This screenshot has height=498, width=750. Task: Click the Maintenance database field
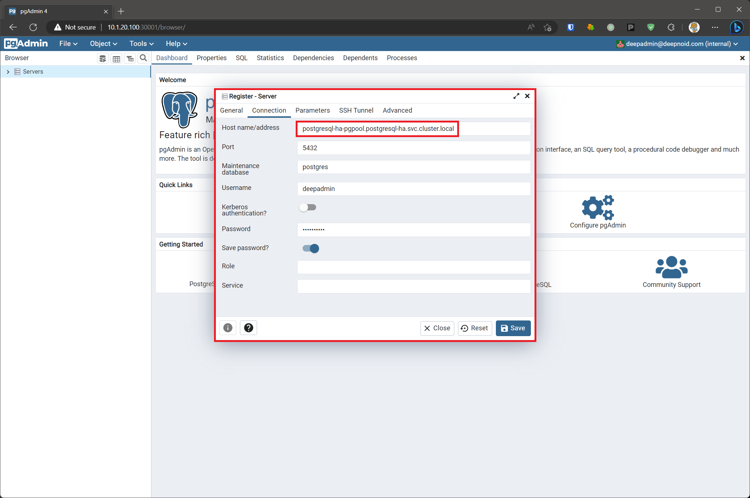(414, 167)
